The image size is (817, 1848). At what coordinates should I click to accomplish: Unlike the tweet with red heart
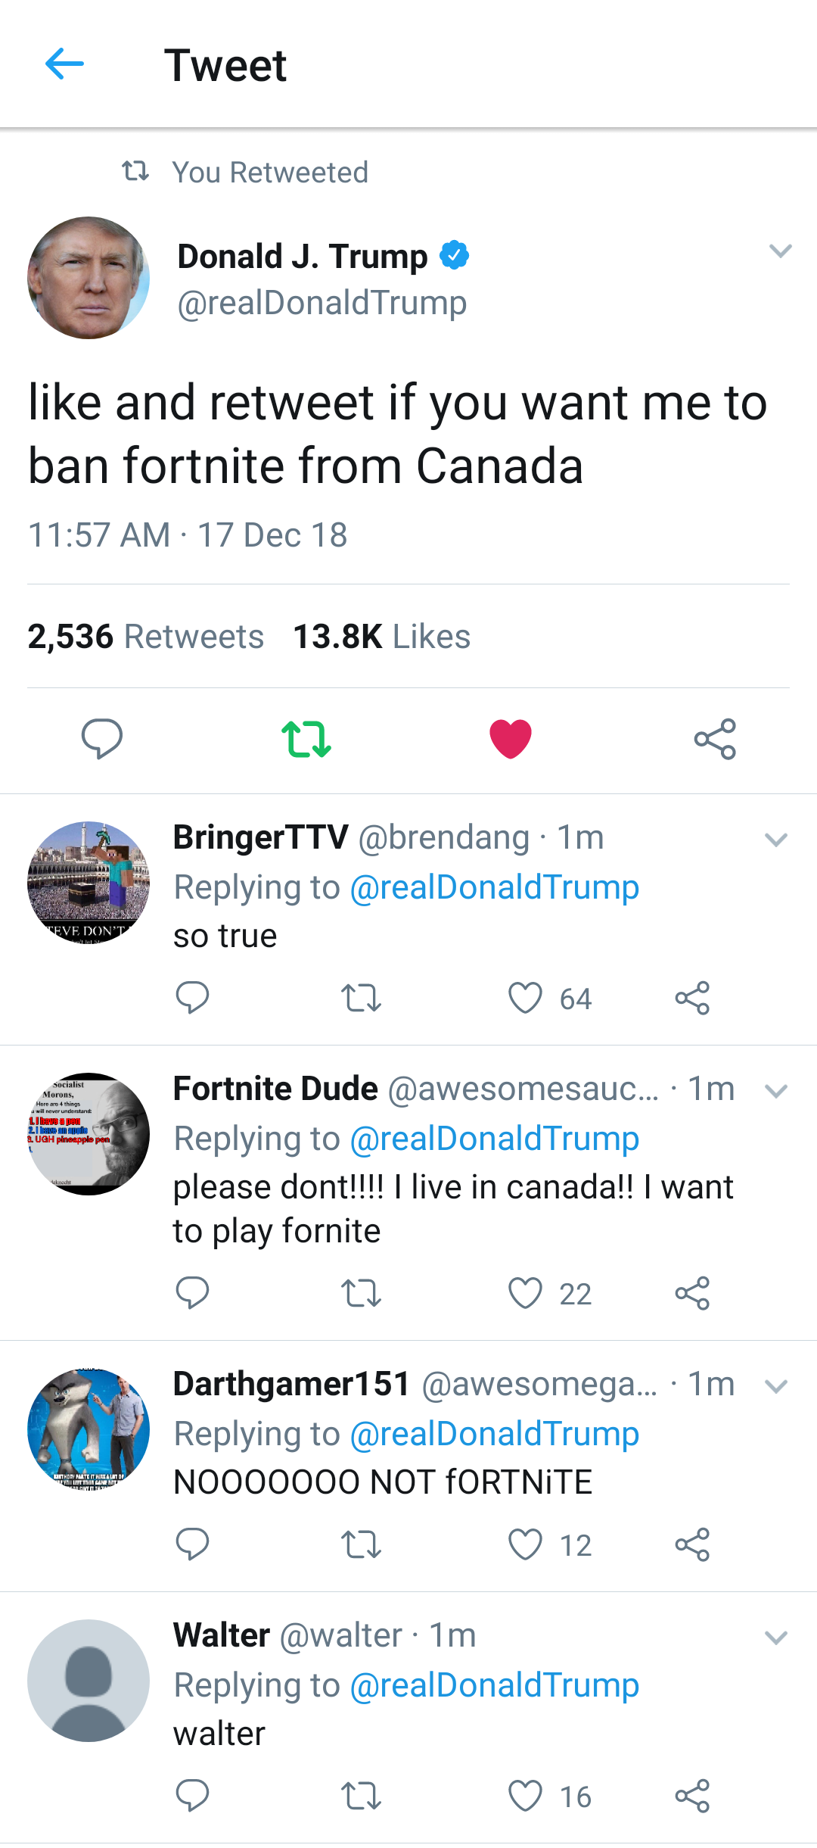(x=511, y=738)
